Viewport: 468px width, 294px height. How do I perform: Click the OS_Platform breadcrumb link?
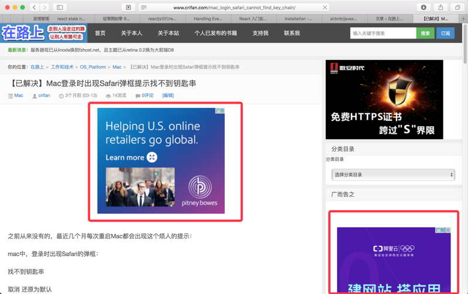[93, 67]
